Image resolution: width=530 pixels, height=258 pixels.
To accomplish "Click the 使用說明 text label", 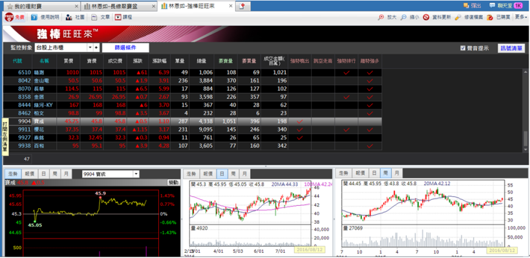I will [x=50, y=17].
